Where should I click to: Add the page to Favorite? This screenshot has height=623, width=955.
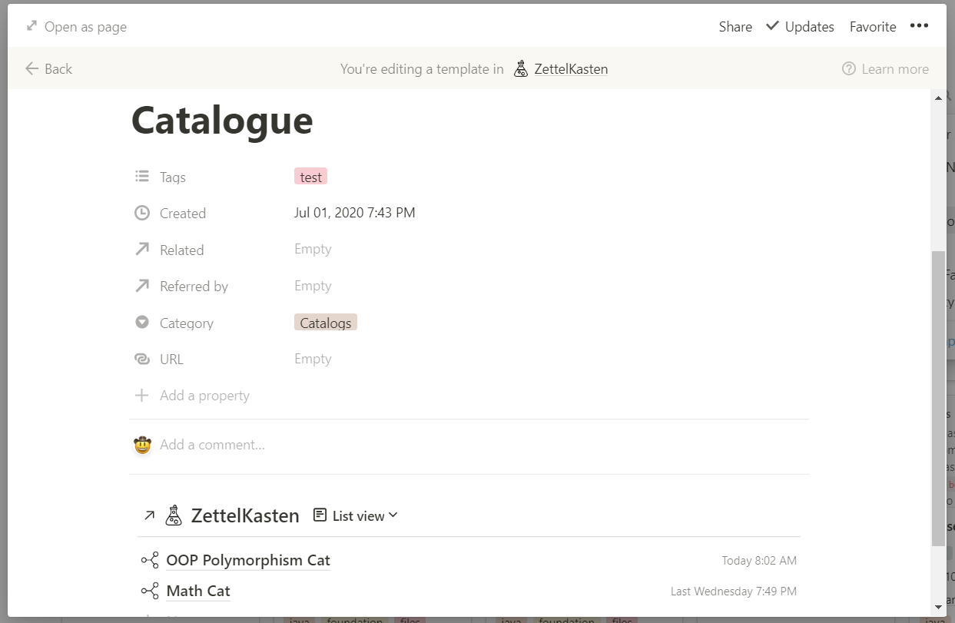point(873,26)
